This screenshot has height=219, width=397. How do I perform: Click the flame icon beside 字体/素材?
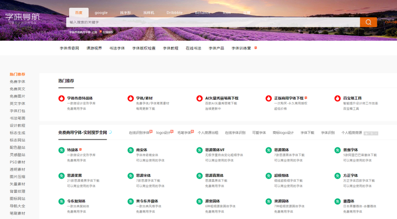click(x=130, y=98)
